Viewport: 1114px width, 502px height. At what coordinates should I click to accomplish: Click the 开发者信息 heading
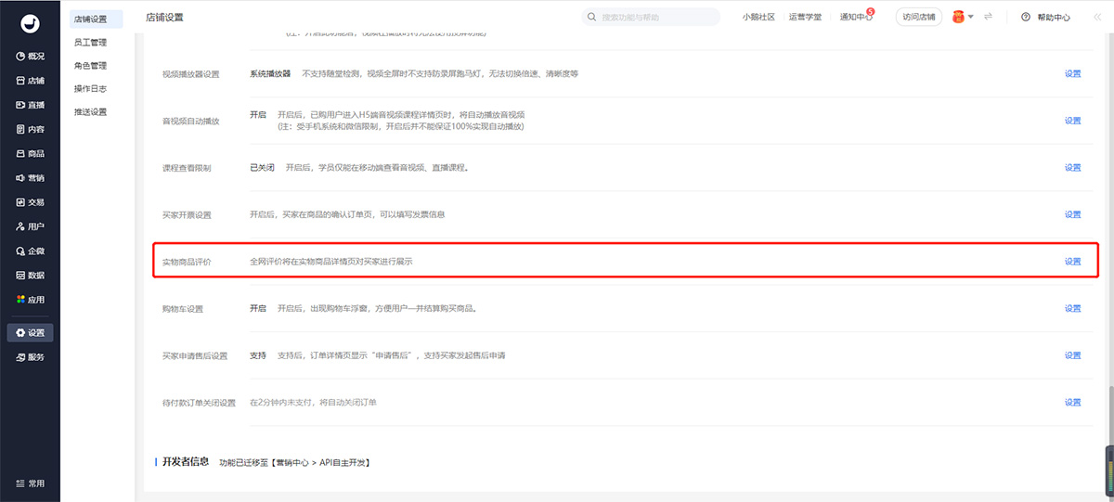(x=186, y=461)
